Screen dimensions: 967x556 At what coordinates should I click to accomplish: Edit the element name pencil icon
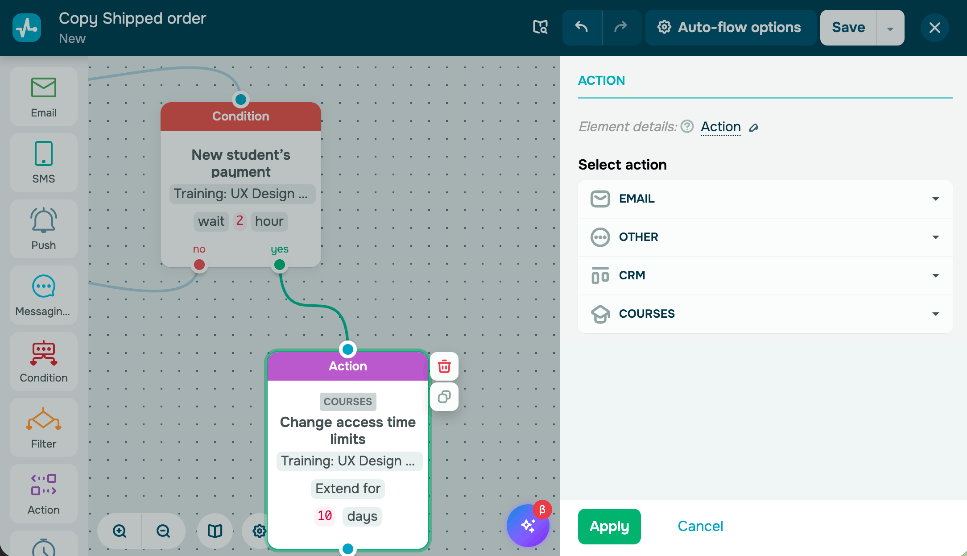pyautogui.click(x=754, y=128)
